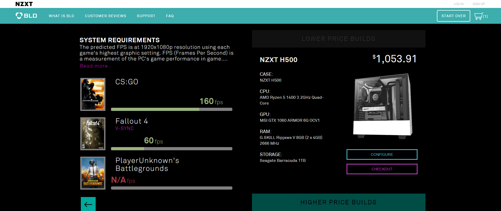Click the SIGN UP link

click(x=479, y=4)
